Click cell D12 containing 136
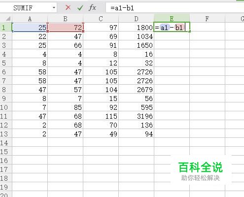This screenshot has width=244, height=197. click(136, 125)
